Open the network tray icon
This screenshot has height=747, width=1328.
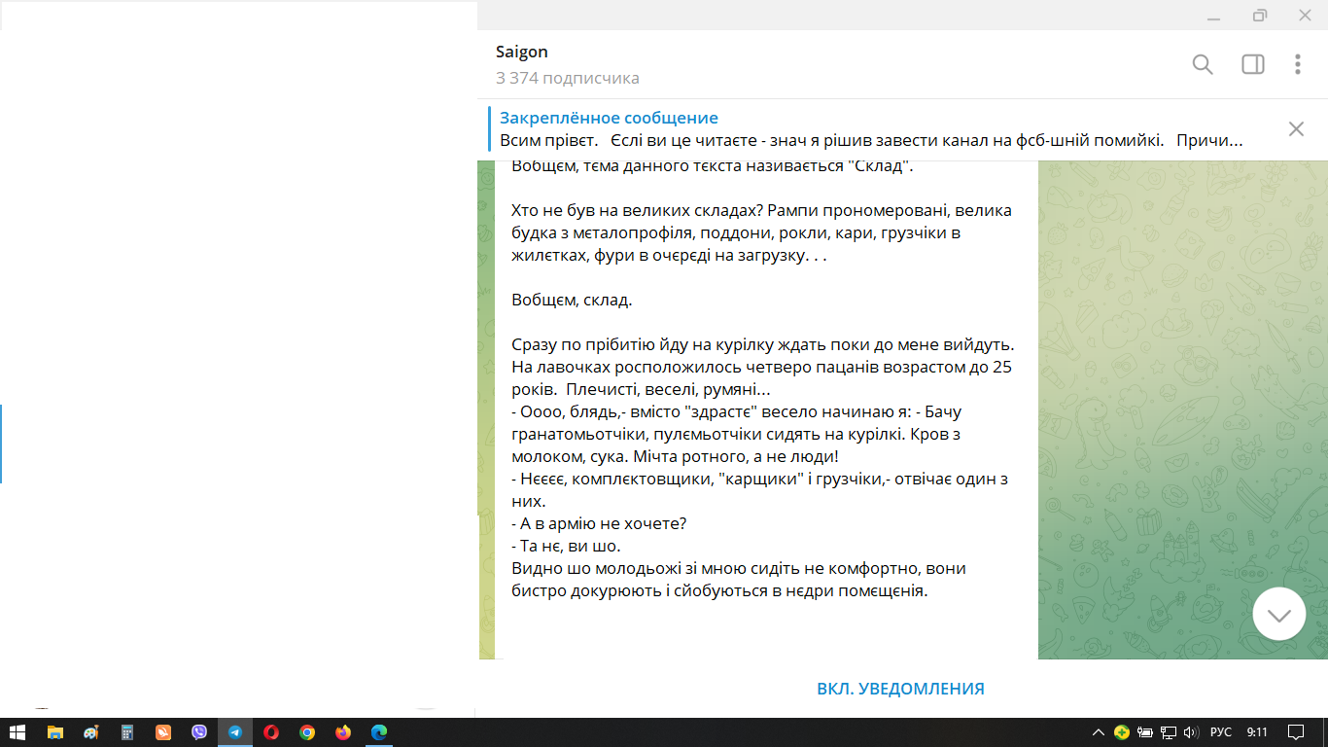point(1169,732)
